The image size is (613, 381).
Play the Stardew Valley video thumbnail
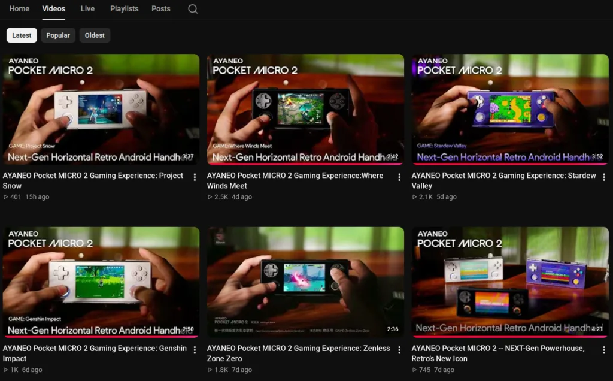click(510, 109)
